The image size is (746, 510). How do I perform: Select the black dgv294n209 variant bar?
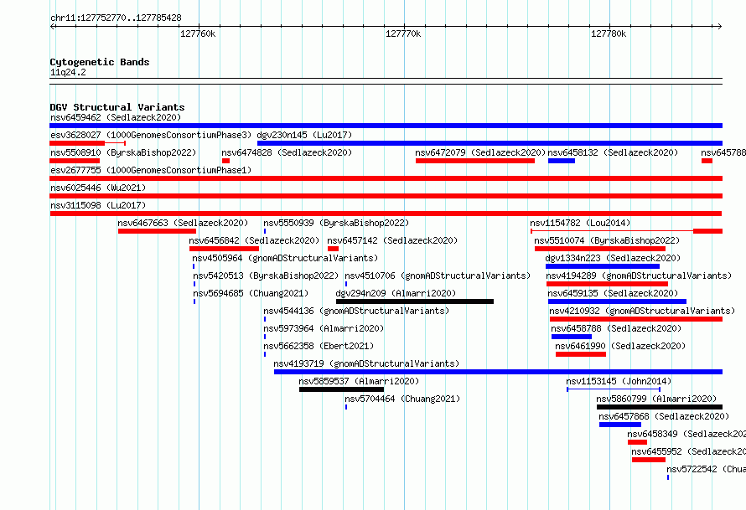point(415,301)
